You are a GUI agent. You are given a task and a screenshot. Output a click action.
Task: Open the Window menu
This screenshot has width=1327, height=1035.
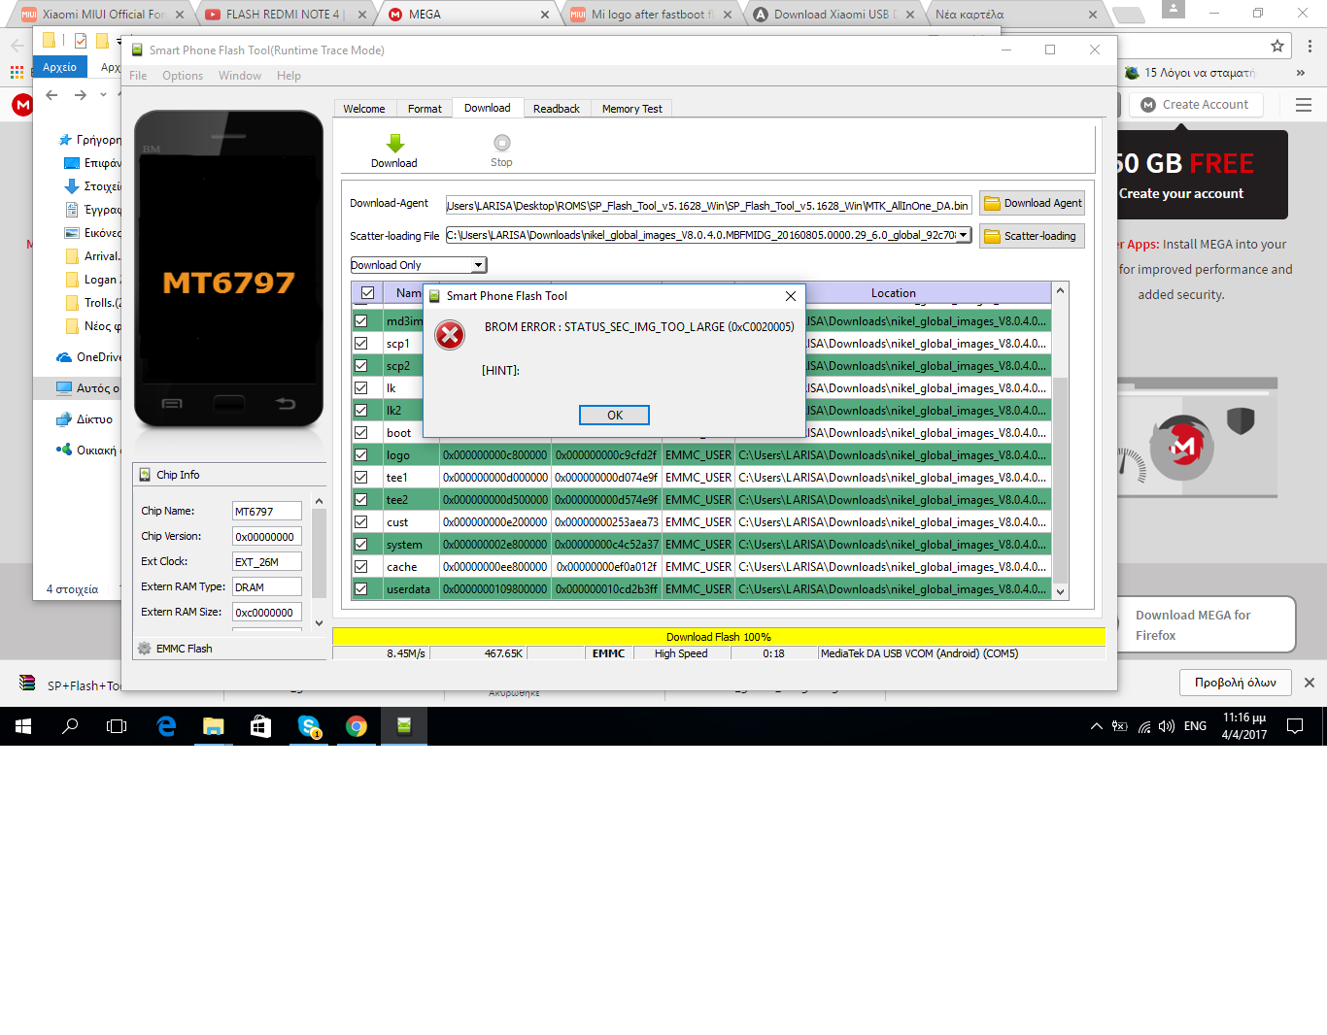click(240, 76)
